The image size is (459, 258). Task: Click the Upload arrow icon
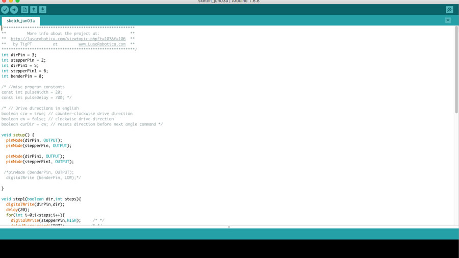pyautogui.click(x=14, y=10)
